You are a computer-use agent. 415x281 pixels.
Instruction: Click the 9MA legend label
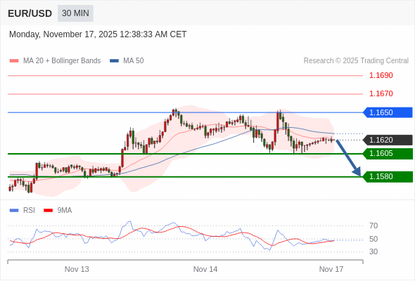coord(65,211)
